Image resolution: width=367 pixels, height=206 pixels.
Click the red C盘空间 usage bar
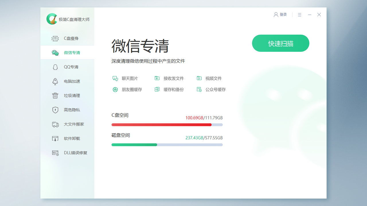(x=161, y=125)
